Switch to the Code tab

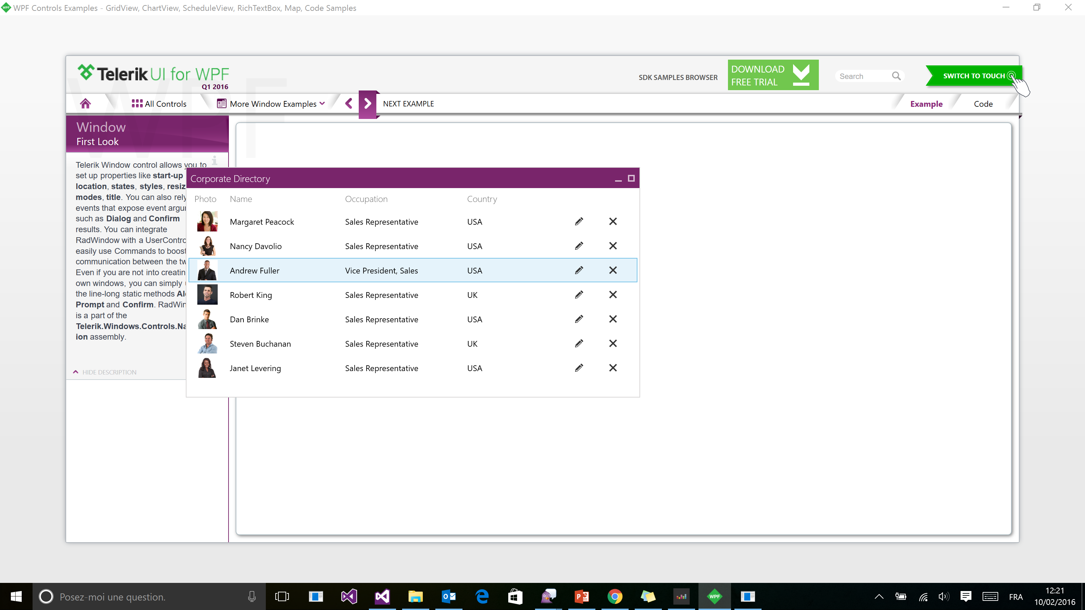coord(983,104)
